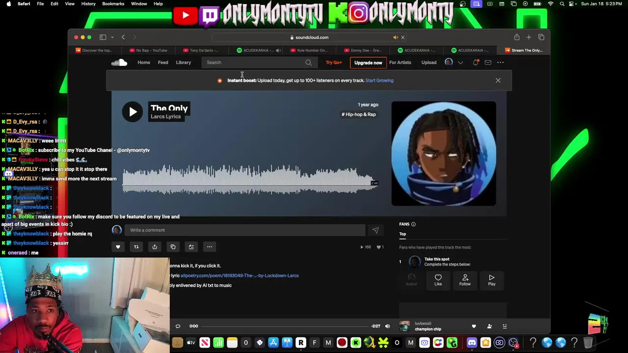
Task: Click the Like step in the Fans panel
Action: click(438, 280)
